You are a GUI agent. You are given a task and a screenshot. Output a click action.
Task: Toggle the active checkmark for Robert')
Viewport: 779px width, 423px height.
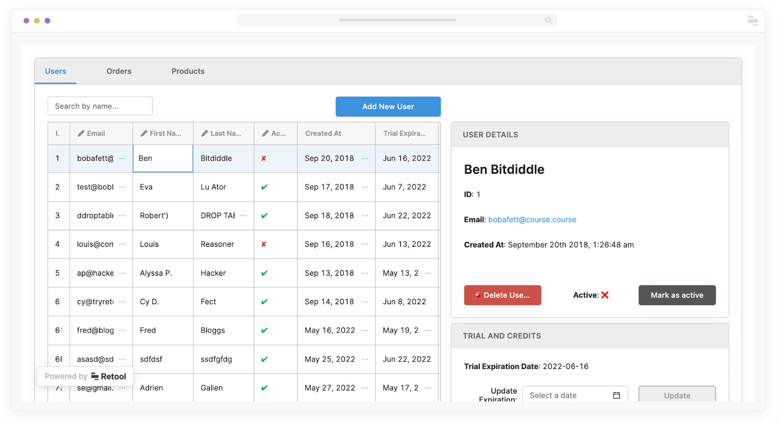point(264,216)
